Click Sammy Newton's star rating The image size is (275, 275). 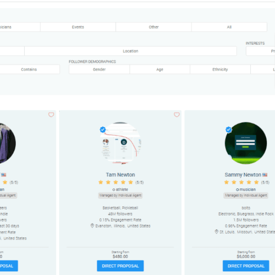242,182
